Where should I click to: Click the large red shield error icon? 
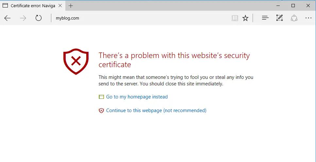coord(76,62)
